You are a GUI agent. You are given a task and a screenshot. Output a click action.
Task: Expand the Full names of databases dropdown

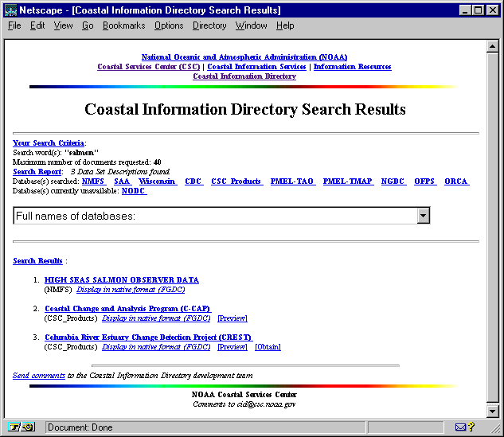423,216
